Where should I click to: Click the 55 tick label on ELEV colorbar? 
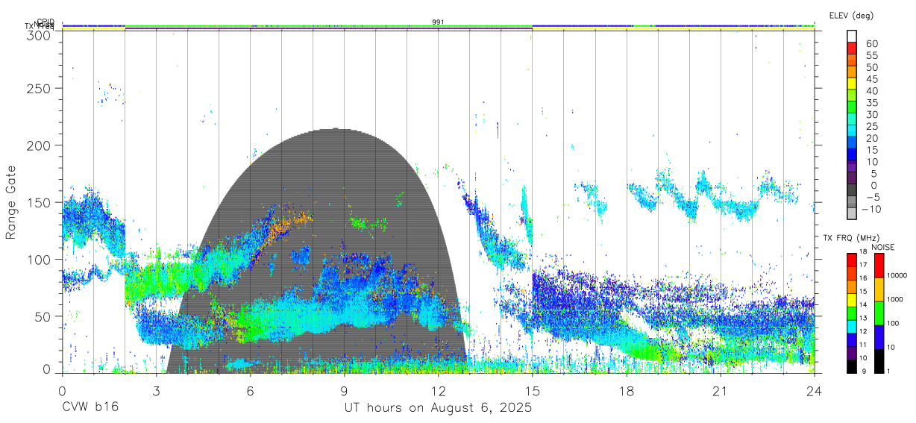click(x=871, y=56)
